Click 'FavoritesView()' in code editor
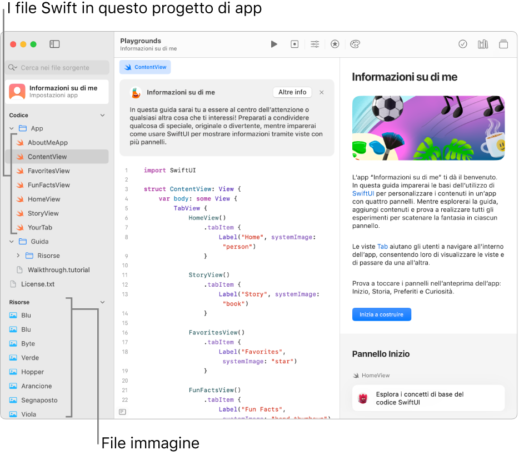This screenshot has width=519, height=455. tap(217, 332)
